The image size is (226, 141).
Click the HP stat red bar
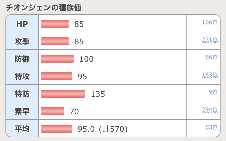click(x=55, y=24)
